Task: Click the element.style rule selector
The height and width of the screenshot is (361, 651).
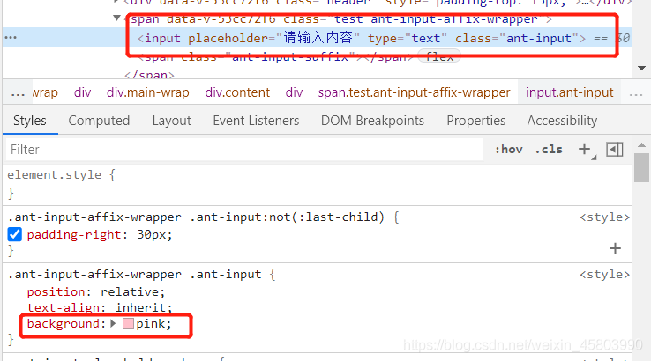Action: pos(55,175)
